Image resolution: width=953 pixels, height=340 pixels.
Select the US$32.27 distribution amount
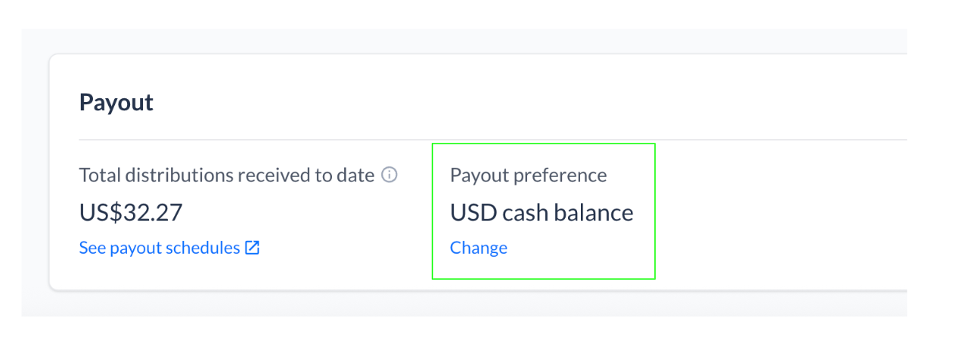point(131,212)
